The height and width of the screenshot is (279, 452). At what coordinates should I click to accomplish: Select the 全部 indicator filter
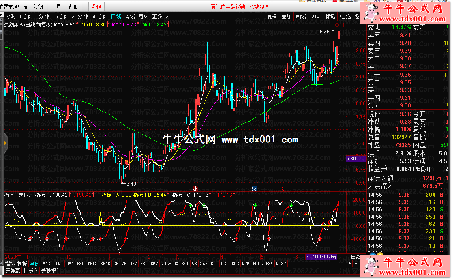pyautogui.click(x=34, y=264)
